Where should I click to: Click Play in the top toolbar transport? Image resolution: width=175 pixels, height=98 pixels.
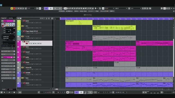[55, 8]
